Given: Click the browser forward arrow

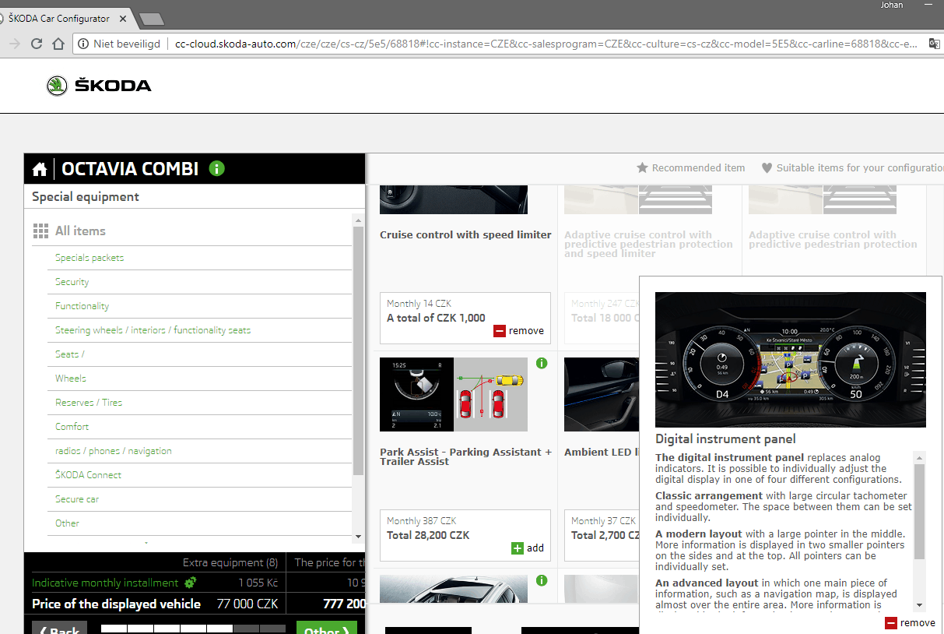Looking at the screenshot, I should (x=14, y=44).
